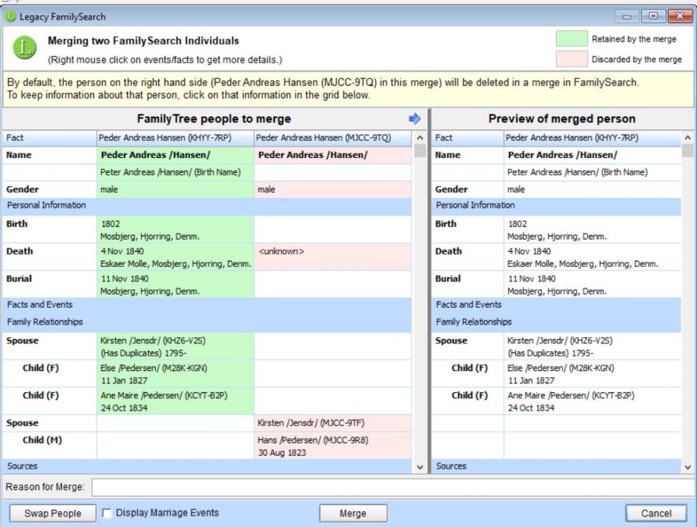This screenshot has width=697, height=527.
Task: Click Facts and Events section row in left grid
Action: [x=207, y=304]
